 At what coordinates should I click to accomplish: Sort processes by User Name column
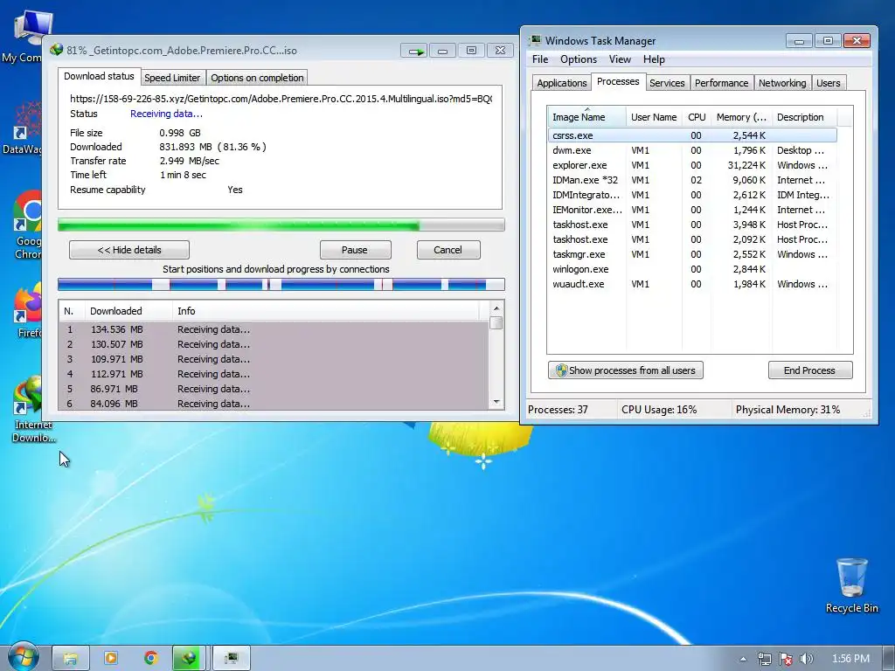654,117
